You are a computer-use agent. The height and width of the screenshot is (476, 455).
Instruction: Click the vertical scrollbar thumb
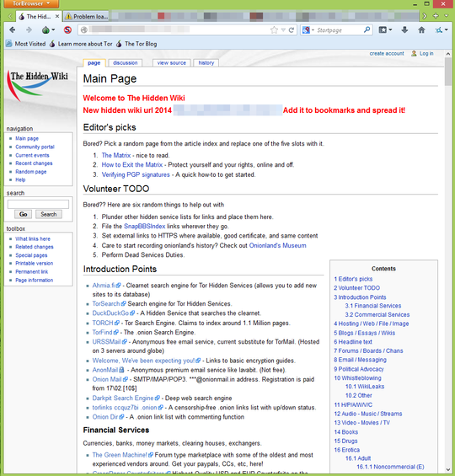448,72
